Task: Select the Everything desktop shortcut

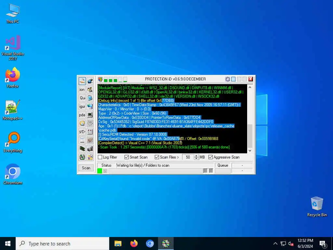Action: click(13, 142)
